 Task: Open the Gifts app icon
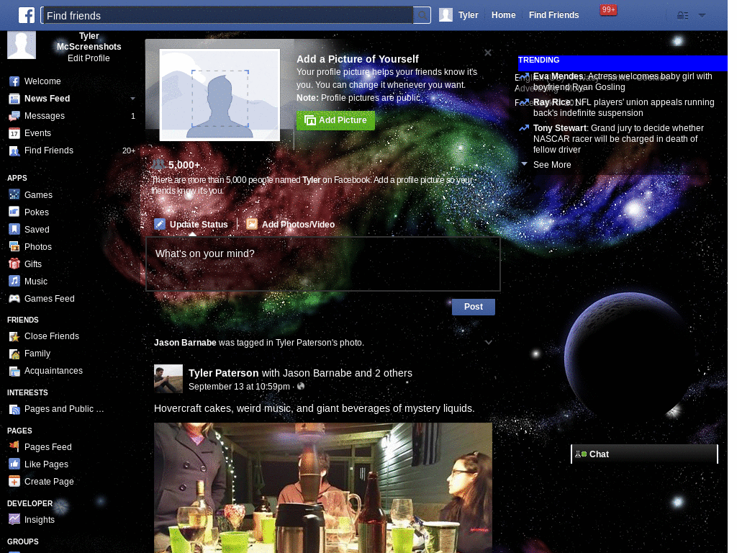[14, 264]
